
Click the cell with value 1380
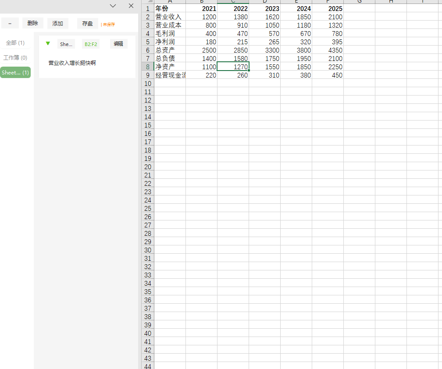[233, 17]
